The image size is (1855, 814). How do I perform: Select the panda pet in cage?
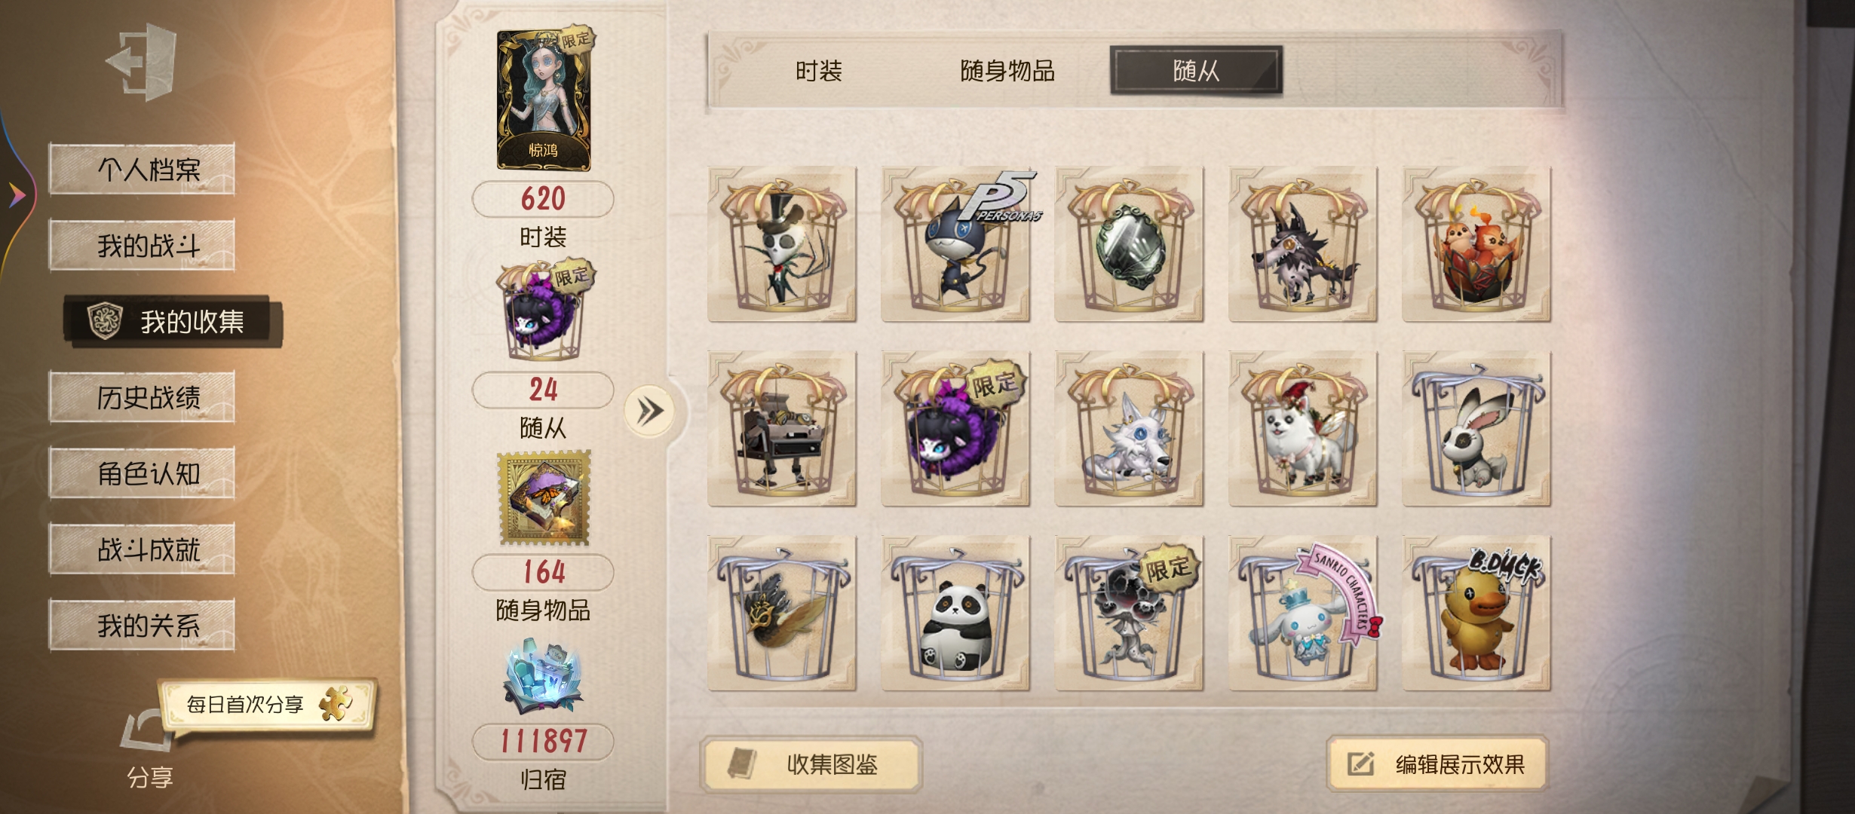pyautogui.click(x=956, y=614)
